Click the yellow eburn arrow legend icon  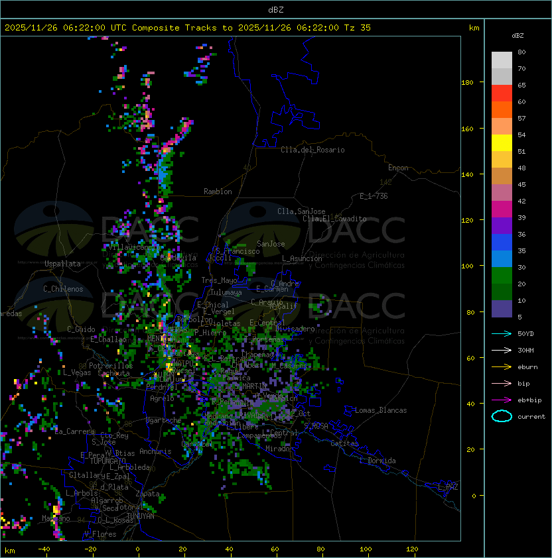click(502, 367)
